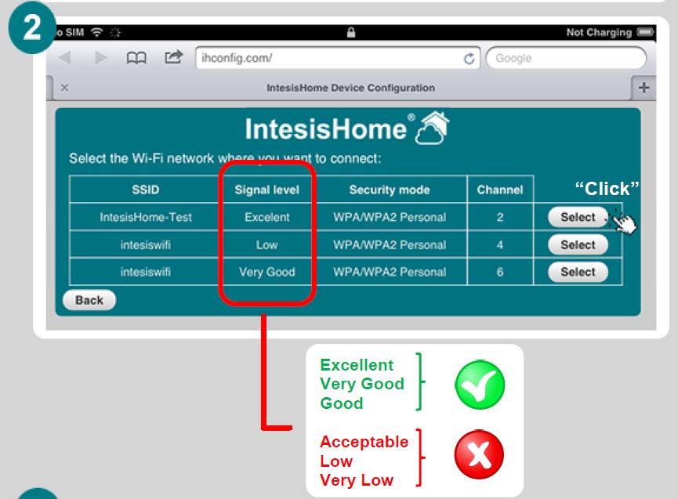Open a new tab with plus button
Image resolution: width=678 pixels, height=499 pixels.
point(644,88)
